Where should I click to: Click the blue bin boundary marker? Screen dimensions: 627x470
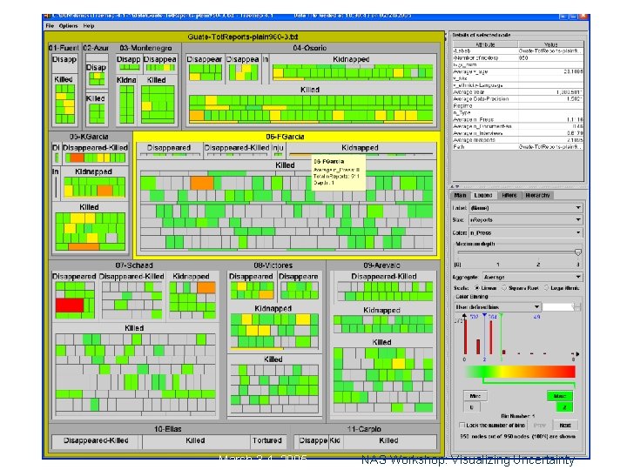(x=484, y=316)
